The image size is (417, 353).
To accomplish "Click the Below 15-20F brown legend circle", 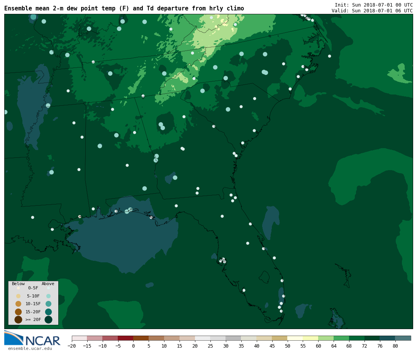I will [x=19, y=312].
